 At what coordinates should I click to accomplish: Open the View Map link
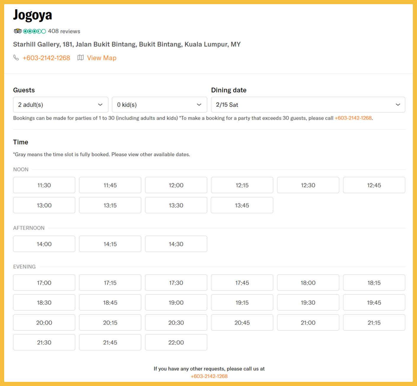[102, 58]
